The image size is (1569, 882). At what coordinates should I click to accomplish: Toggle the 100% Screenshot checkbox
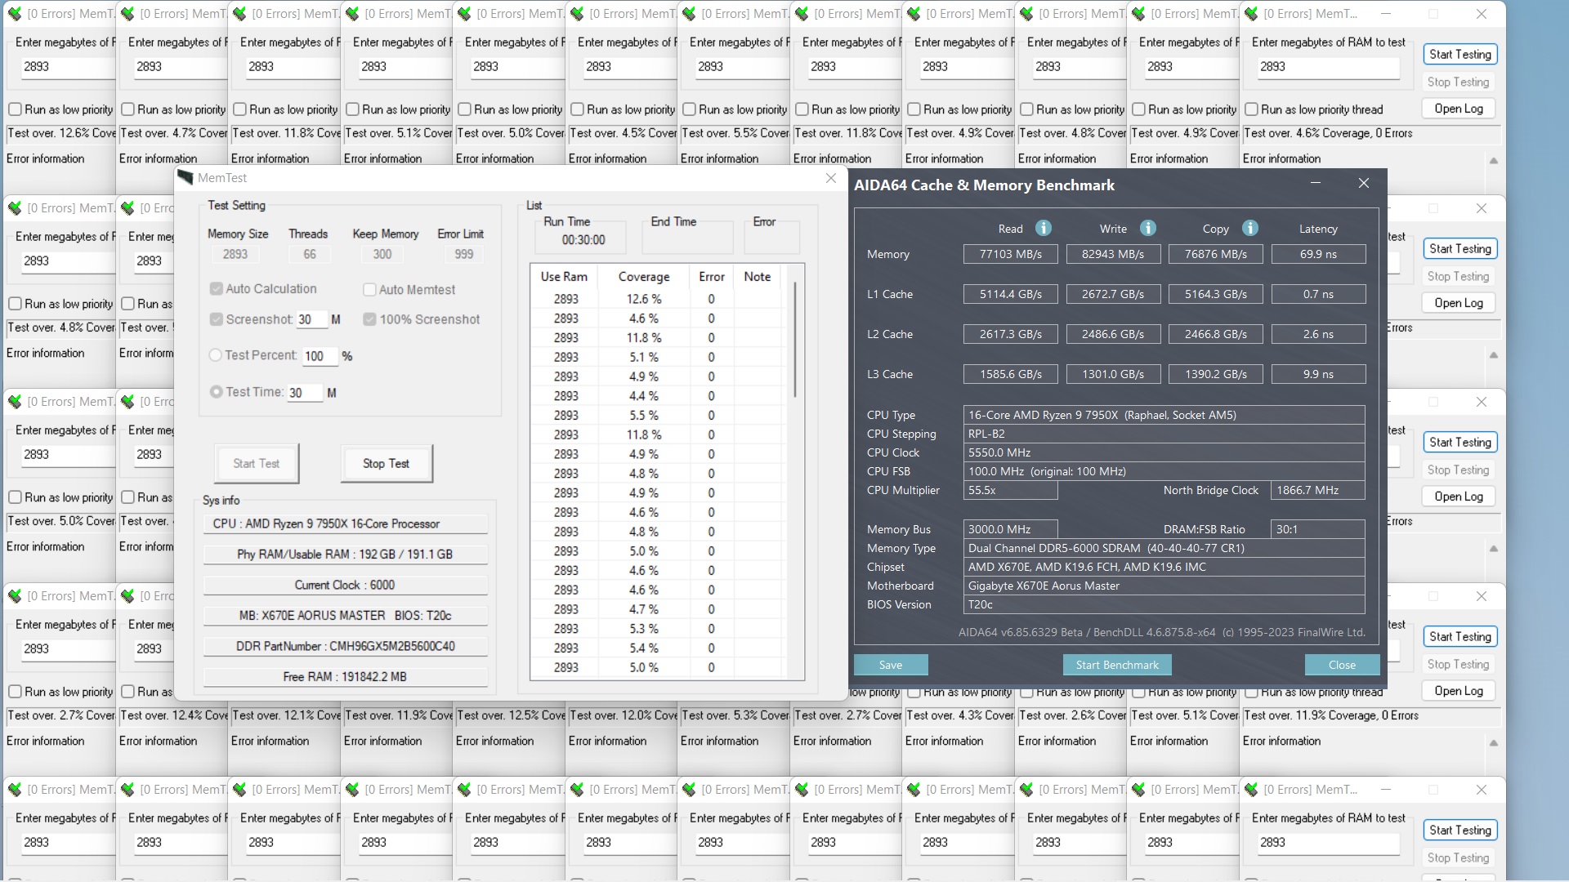369,319
